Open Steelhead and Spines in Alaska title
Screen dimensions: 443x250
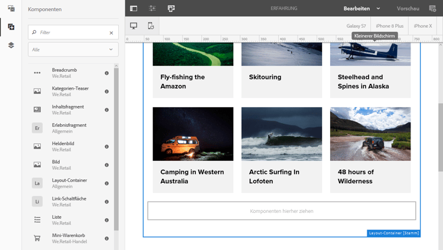point(363,81)
